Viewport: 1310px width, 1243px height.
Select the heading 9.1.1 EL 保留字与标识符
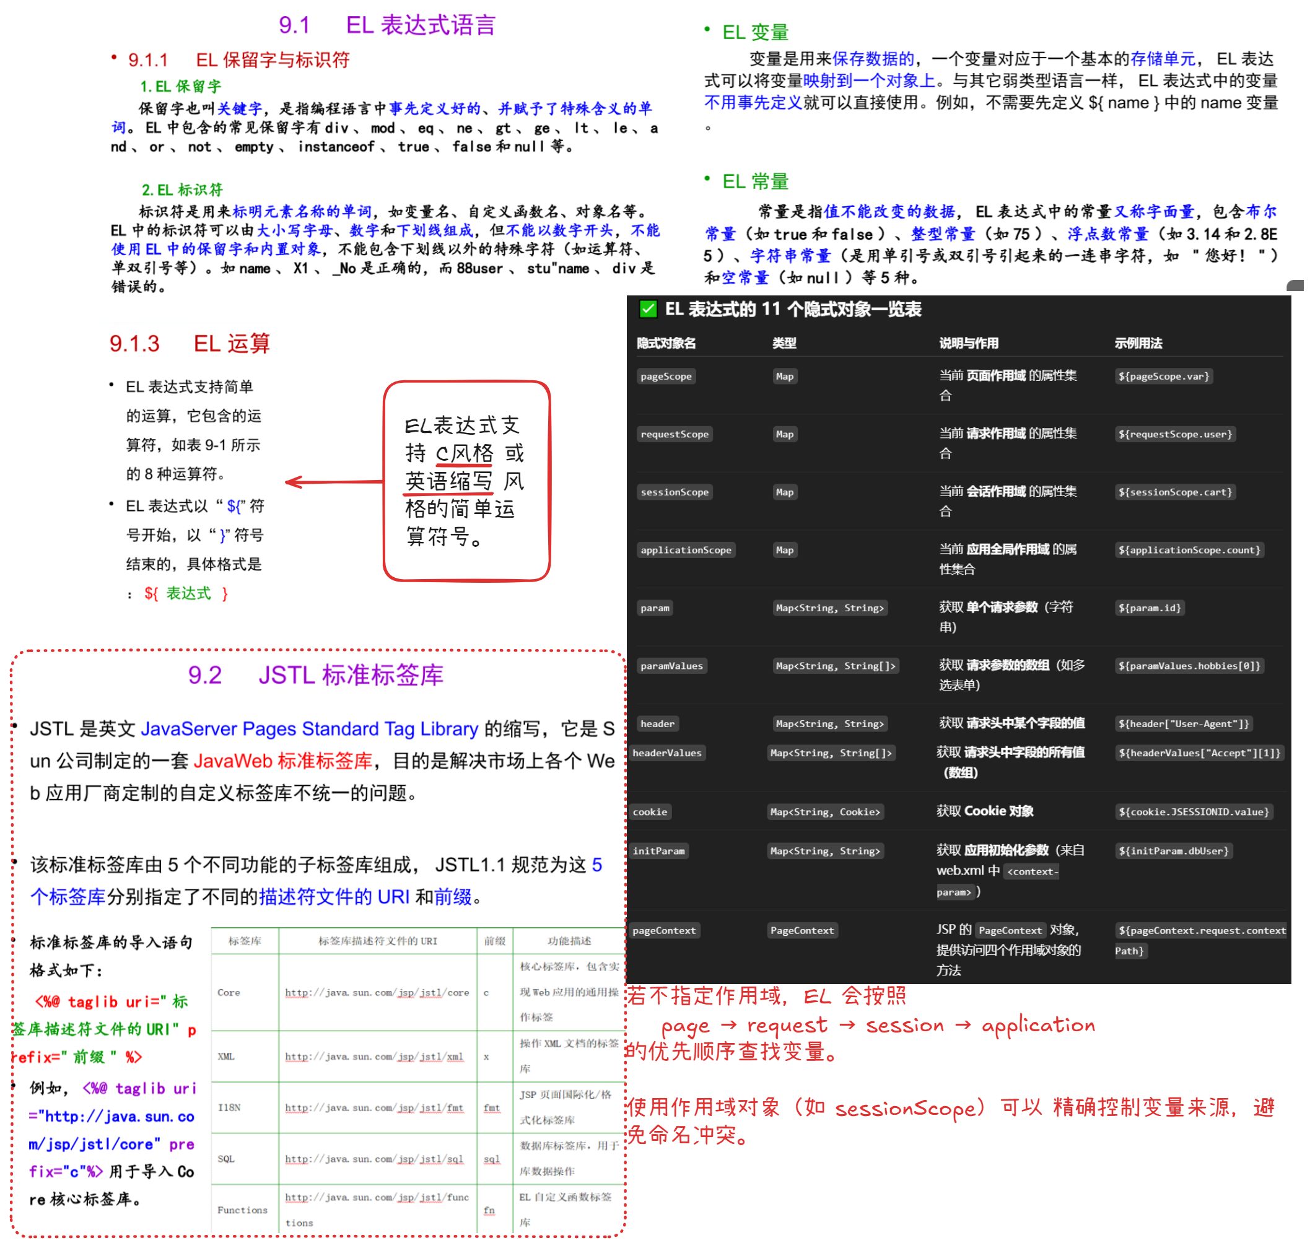point(240,60)
